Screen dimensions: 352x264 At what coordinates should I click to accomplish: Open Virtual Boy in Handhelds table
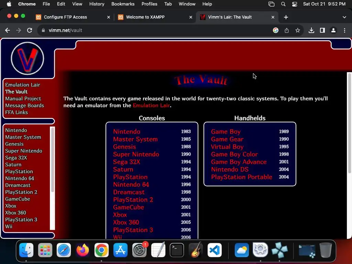pyautogui.click(x=227, y=146)
